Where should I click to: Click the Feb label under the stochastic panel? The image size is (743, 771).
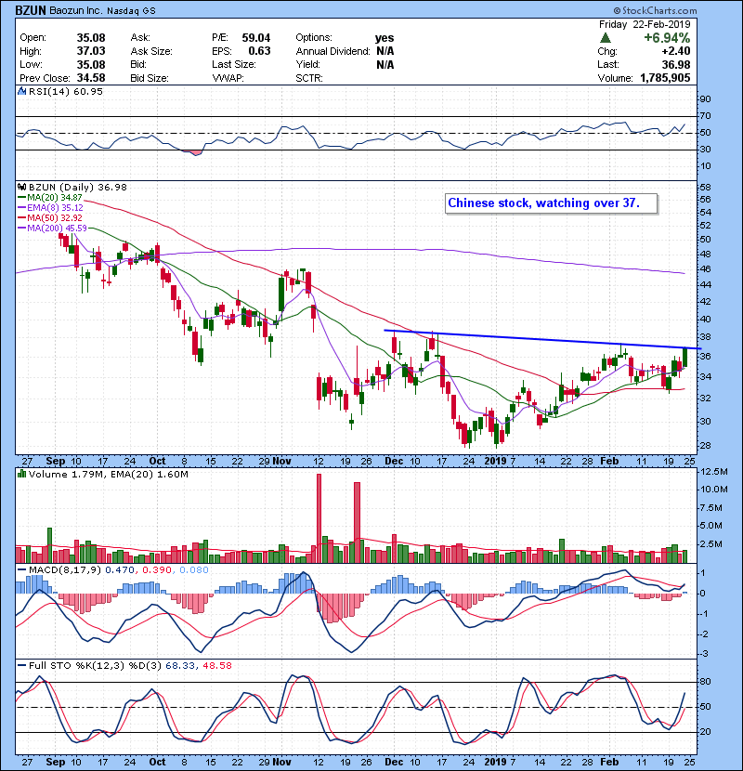pyautogui.click(x=609, y=762)
